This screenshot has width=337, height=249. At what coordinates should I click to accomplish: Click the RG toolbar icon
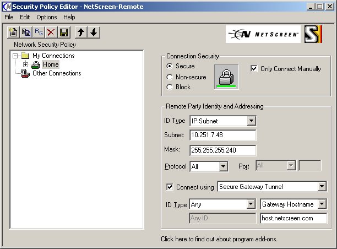[39, 33]
